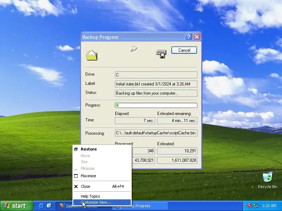Click the backup progress bar
Image resolution: width=282 pixels, height=211 pixels.
(156, 105)
